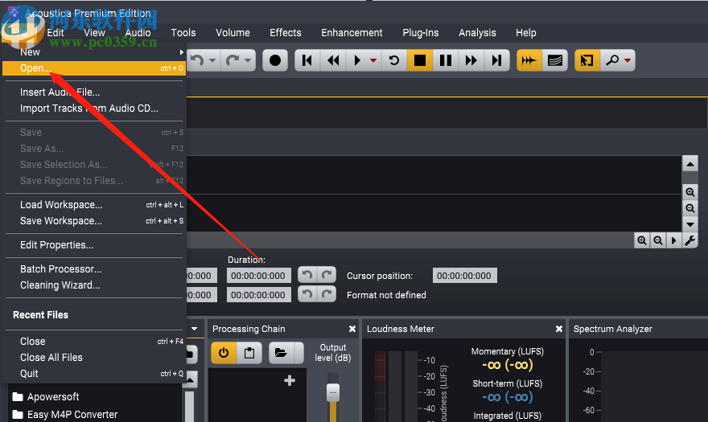Open the zoom tool dropdown arrow

point(628,60)
